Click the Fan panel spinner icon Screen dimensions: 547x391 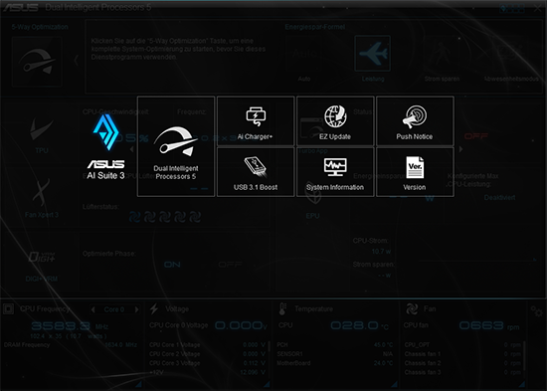[412, 309]
